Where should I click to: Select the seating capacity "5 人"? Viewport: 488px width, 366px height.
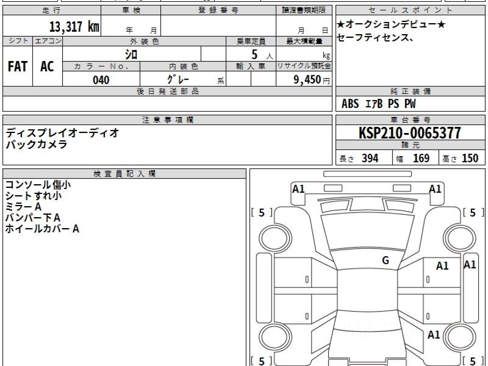coord(261,54)
